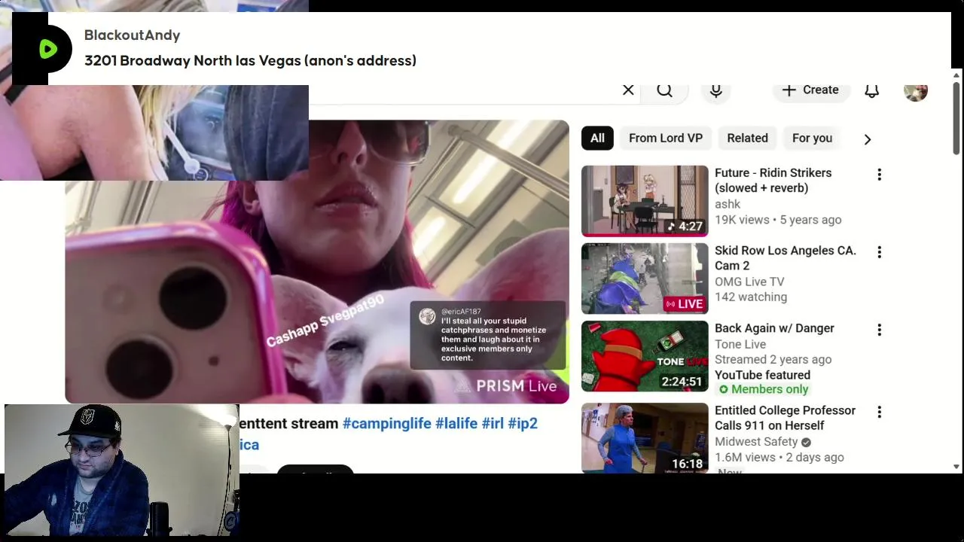
Task: Open the account avatar menu
Action: coord(916,90)
